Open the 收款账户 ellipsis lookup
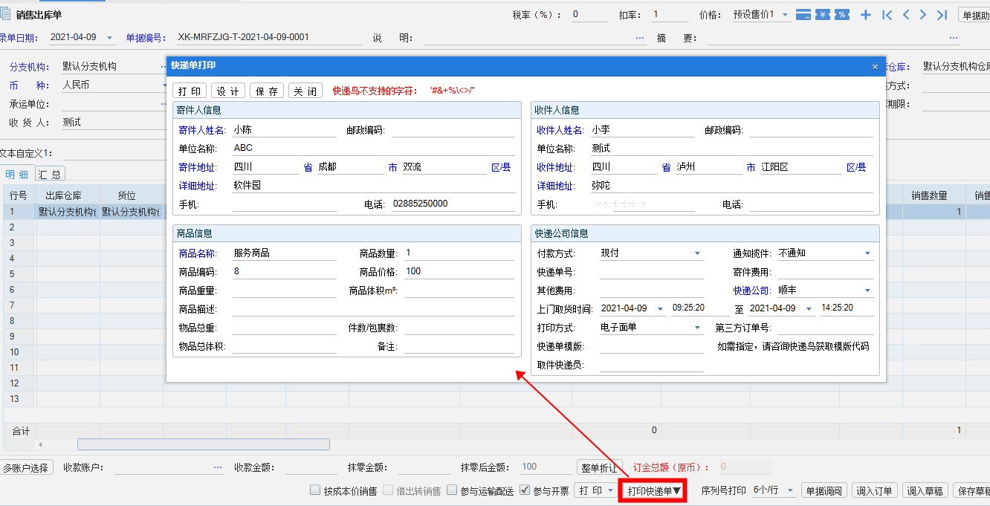Viewport: 990px width, 506px height. click(x=219, y=467)
